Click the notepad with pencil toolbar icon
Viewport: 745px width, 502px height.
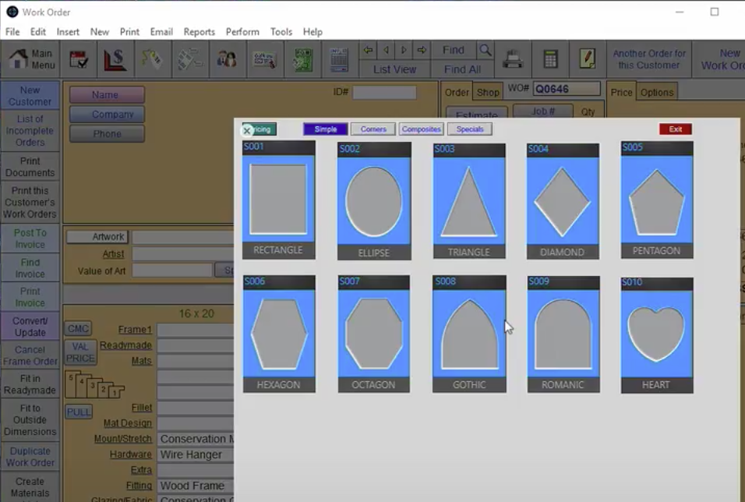tap(587, 60)
